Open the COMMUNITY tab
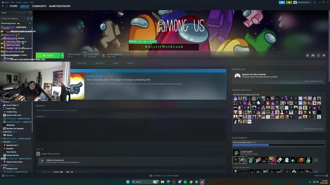Image resolution: width=330 pixels, height=185 pixels. click(x=39, y=6)
